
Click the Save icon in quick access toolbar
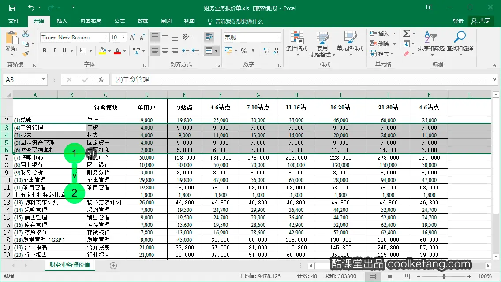12,7
